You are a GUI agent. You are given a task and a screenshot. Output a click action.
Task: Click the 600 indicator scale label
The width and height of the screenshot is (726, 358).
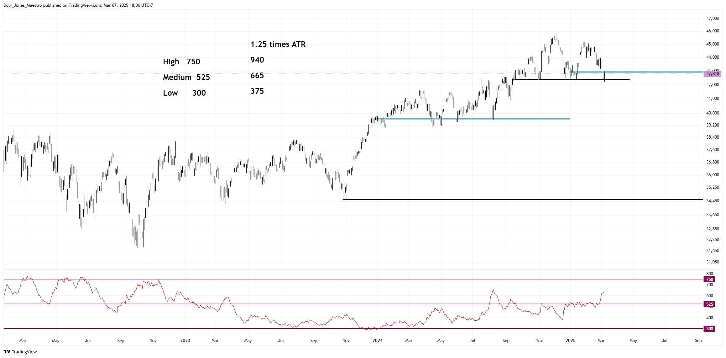pyautogui.click(x=710, y=296)
